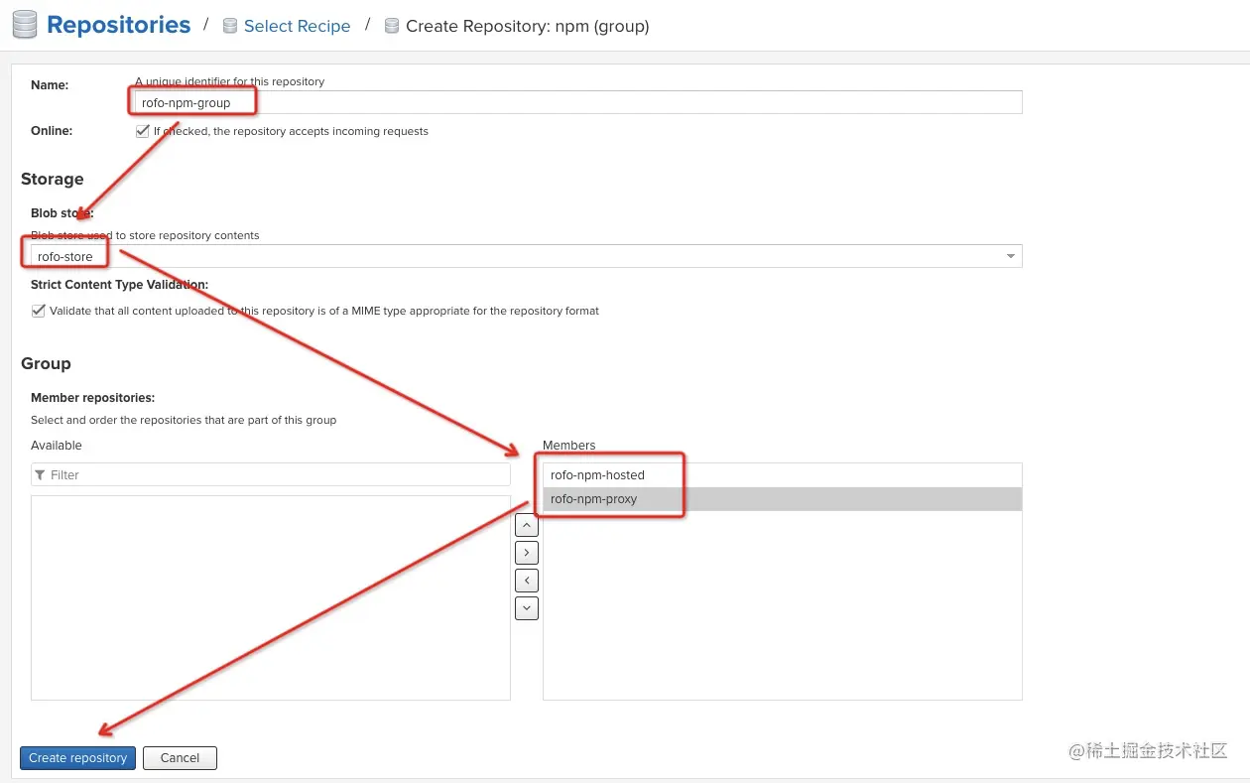Click the empty Available repositories list box
1250x783 pixels.
pyautogui.click(x=271, y=597)
